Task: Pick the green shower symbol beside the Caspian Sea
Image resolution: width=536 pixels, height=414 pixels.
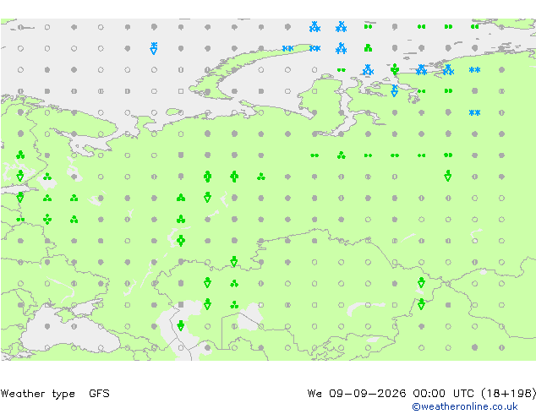Action: tap(180, 325)
